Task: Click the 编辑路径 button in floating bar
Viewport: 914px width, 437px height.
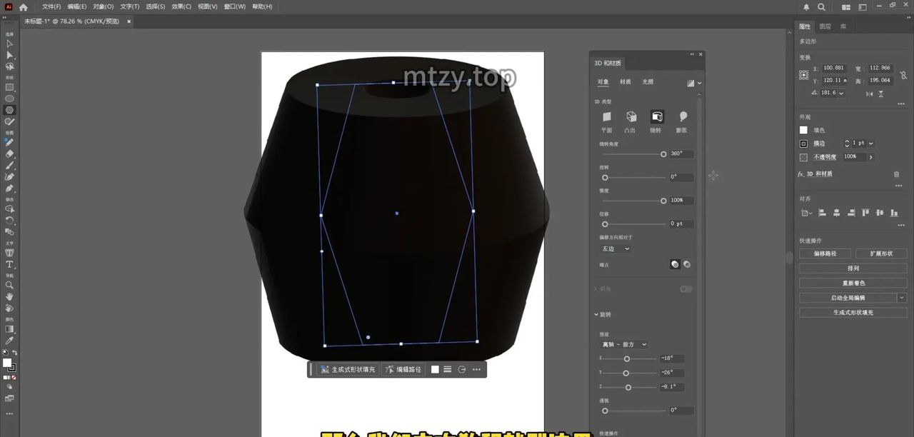Action: coord(404,369)
